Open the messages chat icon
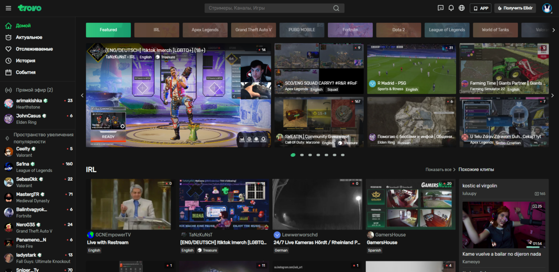 click(441, 8)
